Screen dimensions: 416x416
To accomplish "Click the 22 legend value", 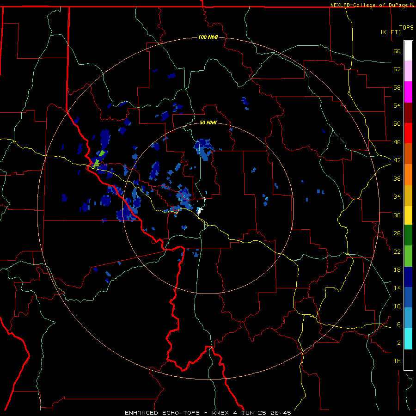I will 397,251.
